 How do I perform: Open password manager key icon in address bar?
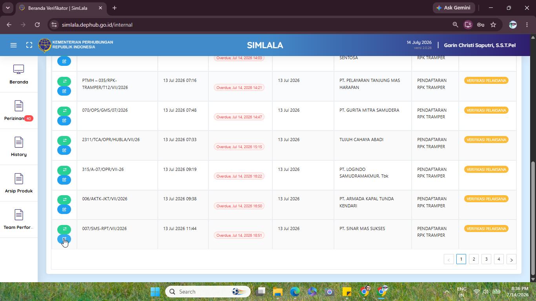[x=480, y=25]
